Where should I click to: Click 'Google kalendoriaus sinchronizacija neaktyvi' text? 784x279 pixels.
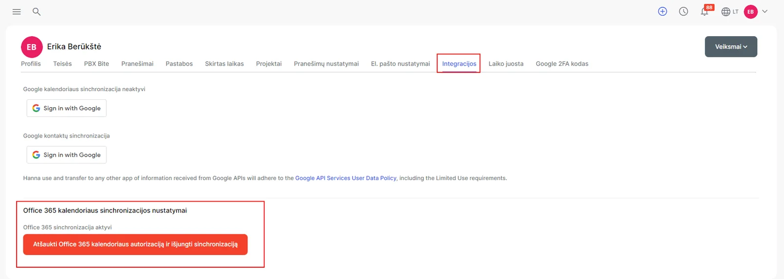click(x=84, y=89)
